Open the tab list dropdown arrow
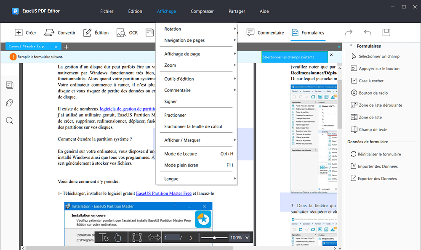Image resolution: width=421 pixels, height=250 pixels. (x=339, y=47)
